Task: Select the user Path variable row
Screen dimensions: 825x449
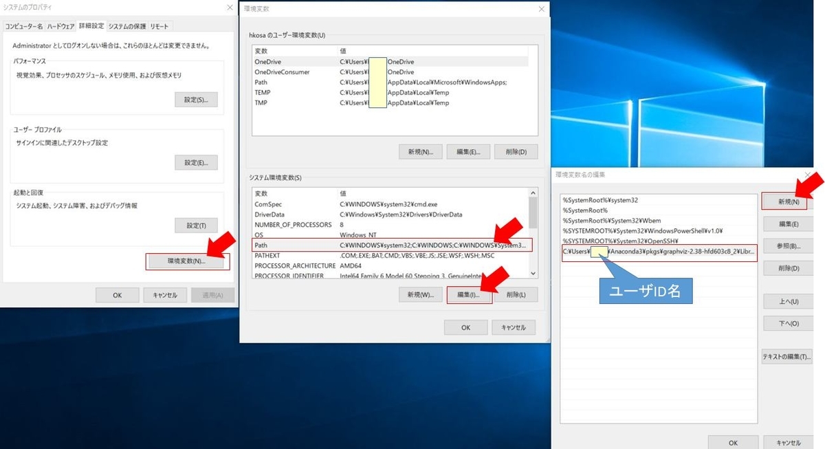Action: [390, 82]
